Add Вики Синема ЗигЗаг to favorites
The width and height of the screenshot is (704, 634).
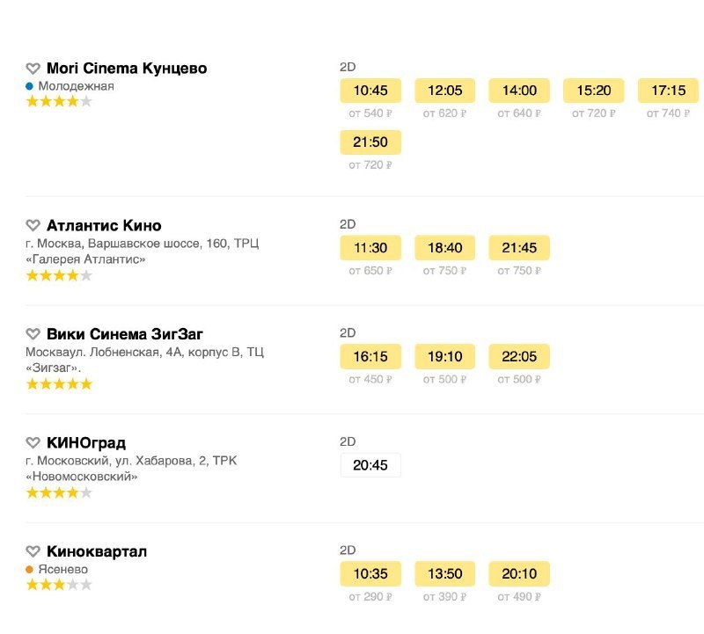pyautogui.click(x=33, y=334)
